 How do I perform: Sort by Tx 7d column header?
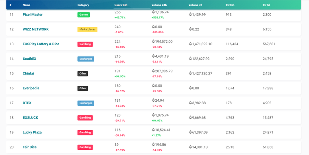[266, 5]
